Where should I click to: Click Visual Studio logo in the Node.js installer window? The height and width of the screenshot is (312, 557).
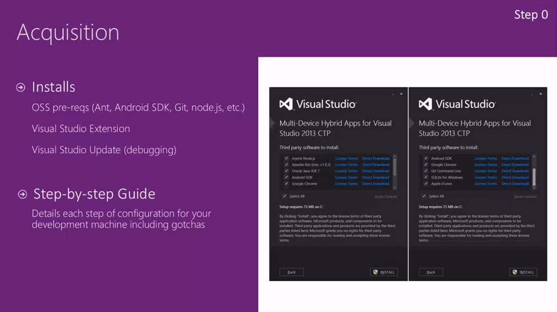(318, 104)
